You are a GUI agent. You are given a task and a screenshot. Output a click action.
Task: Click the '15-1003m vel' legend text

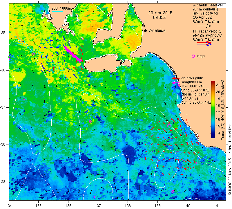coord(192,86)
